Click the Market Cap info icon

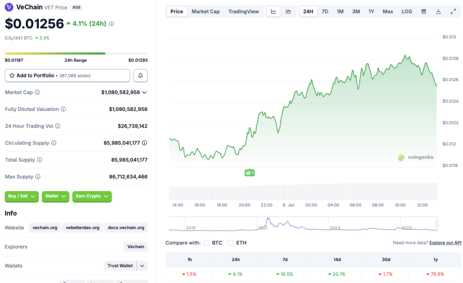point(38,92)
